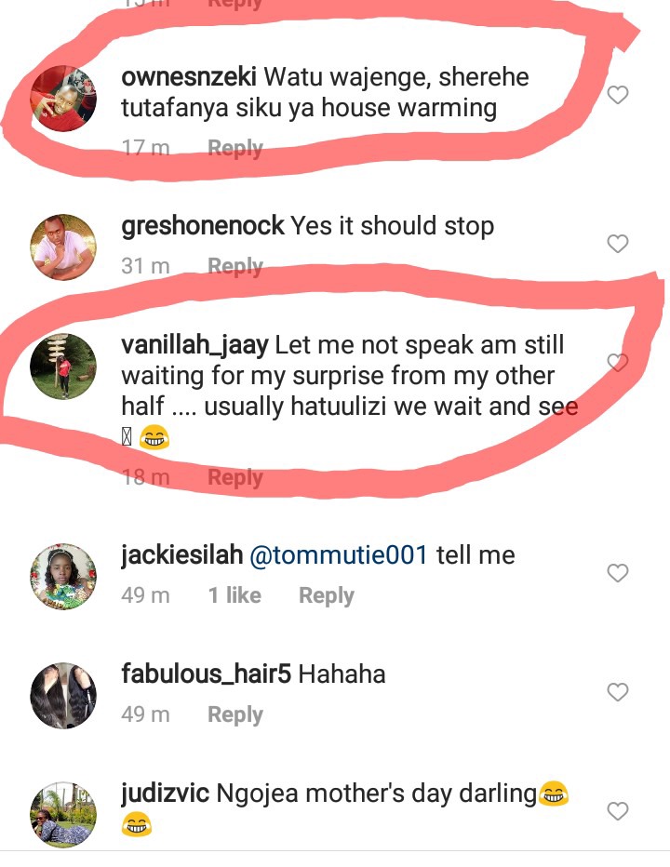View vanillah_jaay's profile photo
Screen dimensions: 670x867
click(x=63, y=366)
